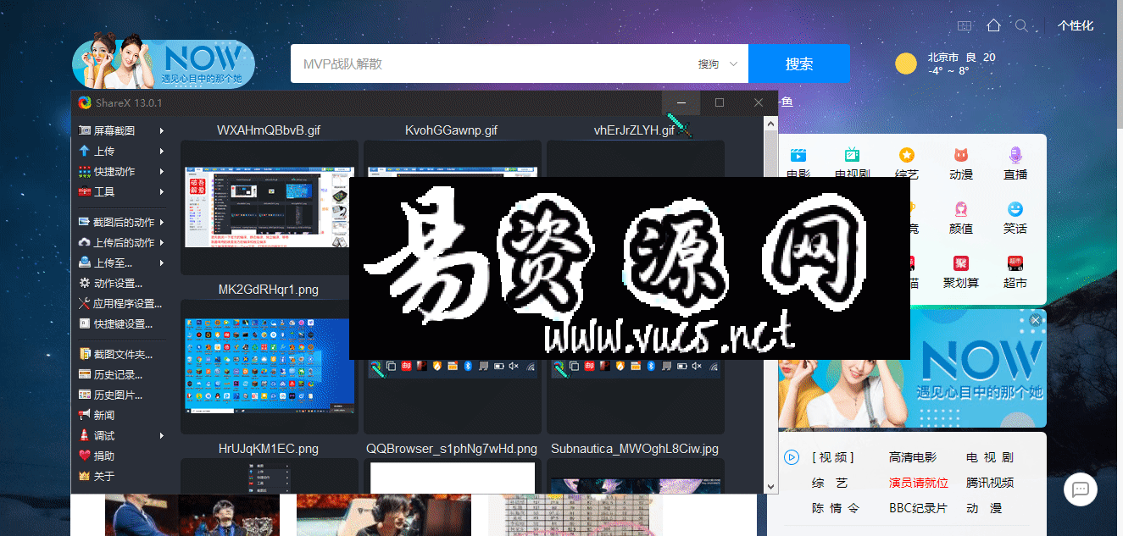
Task: Click the home icon in browser header
Action: click(x=994, y=25)
